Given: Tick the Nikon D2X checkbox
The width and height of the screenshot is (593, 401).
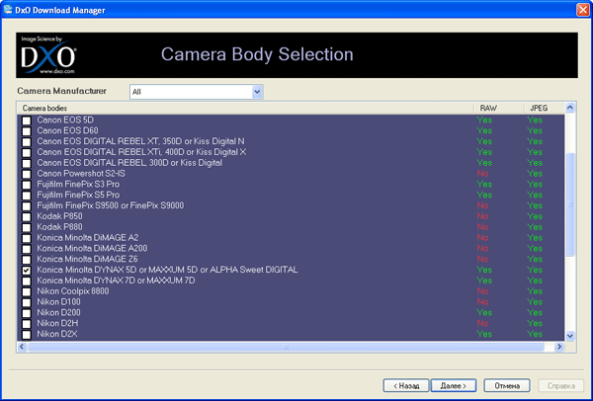Looking at the screenshot, I should click(27, 335).
